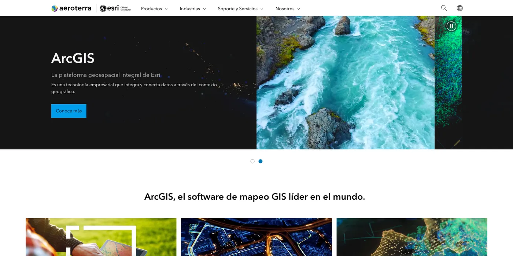
Task: Select the first carousel slide dot
Action: coord(252,161)
